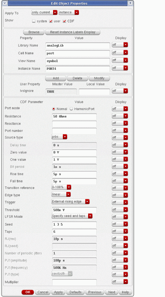Close the Edit Object Properties dialog
This screenshot has height=297, width=165.
click(x=130, y=3)
